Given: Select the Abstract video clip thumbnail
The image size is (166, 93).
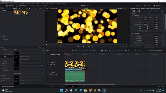Looking at the screenshot, I should point(25,12).
